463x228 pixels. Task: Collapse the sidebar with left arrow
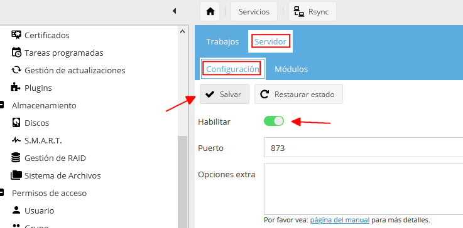click(x=174, y=11)
